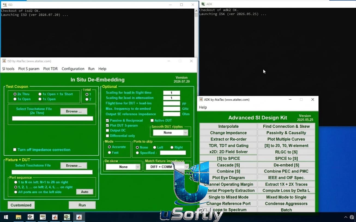Open the Plot TDR menu
The image size is (356, 222).
click(50, 69)
